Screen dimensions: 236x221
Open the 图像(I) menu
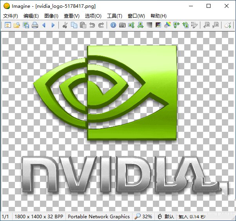51,16
